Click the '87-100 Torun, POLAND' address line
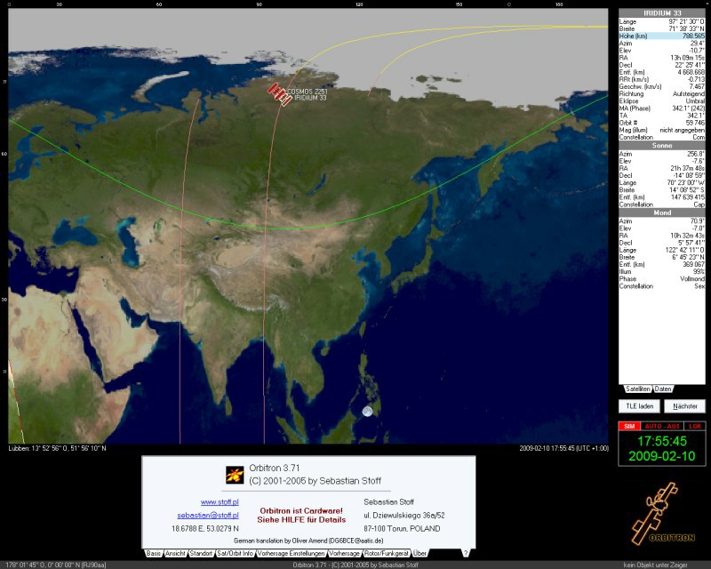711x569 pixels. pyautogui.click(x=402, y=529)
